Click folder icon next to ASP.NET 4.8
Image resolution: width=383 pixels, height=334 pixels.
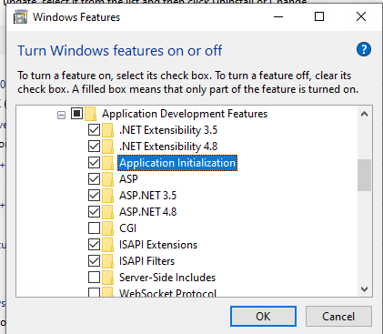pyautogui.click(x=107, y=212)
